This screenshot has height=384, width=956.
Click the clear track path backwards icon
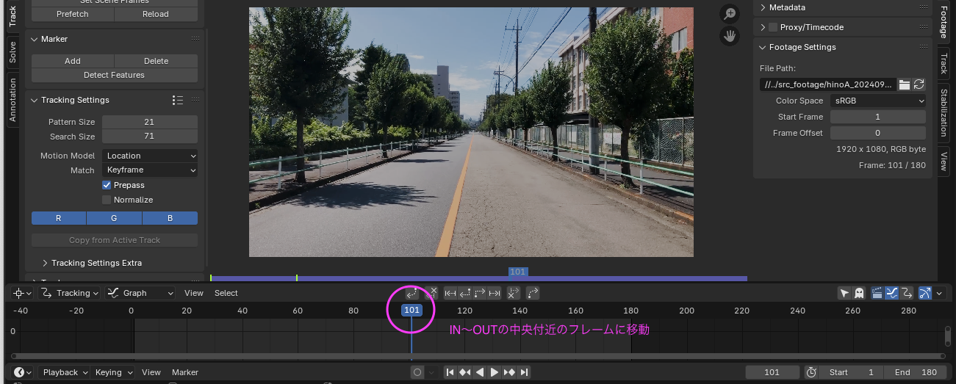click(432, 293)
